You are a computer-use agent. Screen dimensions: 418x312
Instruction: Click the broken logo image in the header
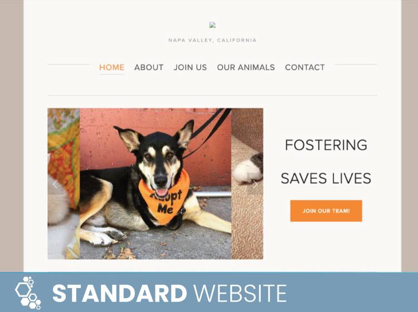(x=212, y=25)
